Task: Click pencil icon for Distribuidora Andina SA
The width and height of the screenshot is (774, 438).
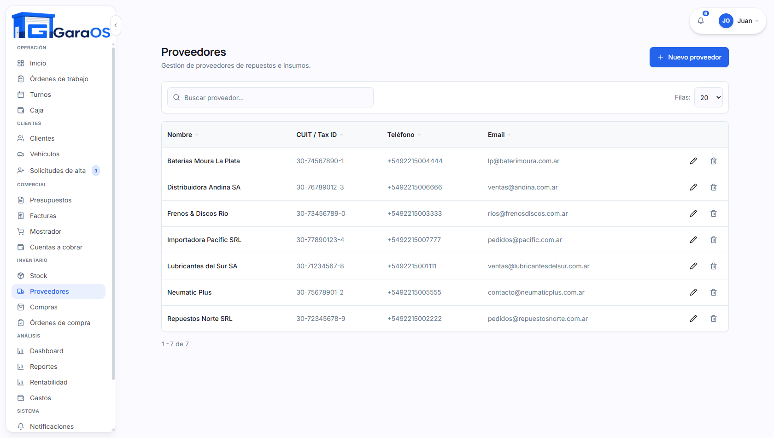Action: [693, 187]
